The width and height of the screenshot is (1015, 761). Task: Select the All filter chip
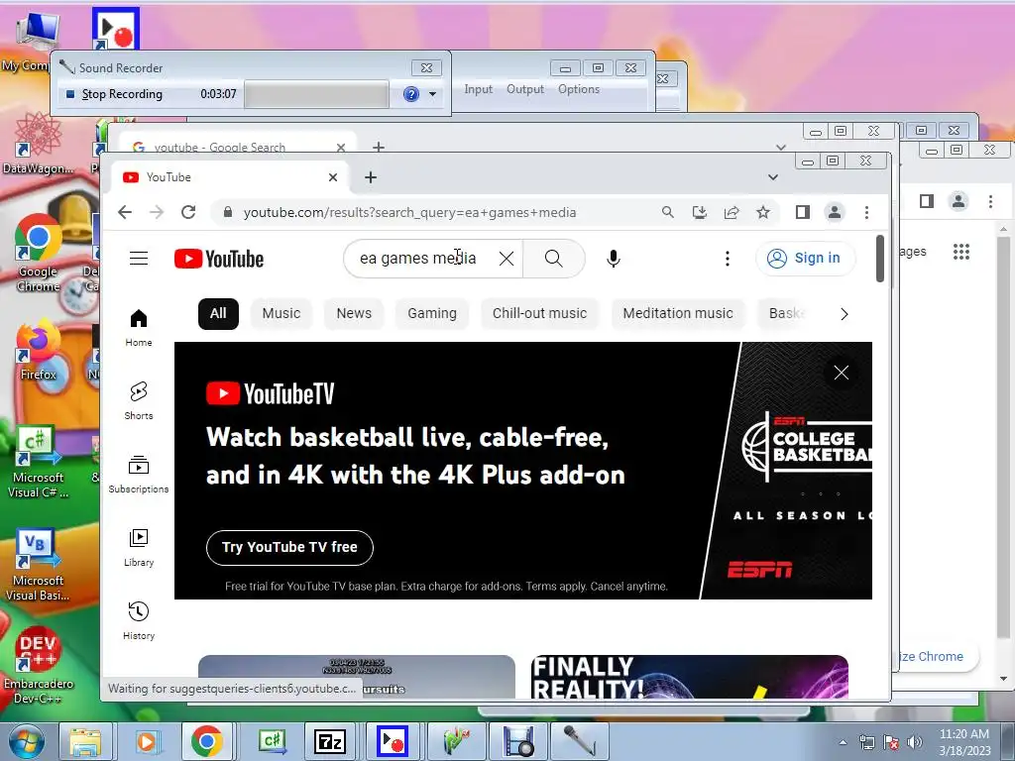point(218,314)
